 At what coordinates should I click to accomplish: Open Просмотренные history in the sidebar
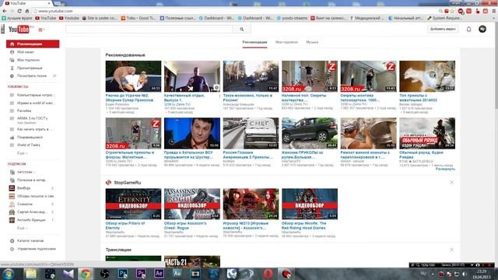[30, 68]
